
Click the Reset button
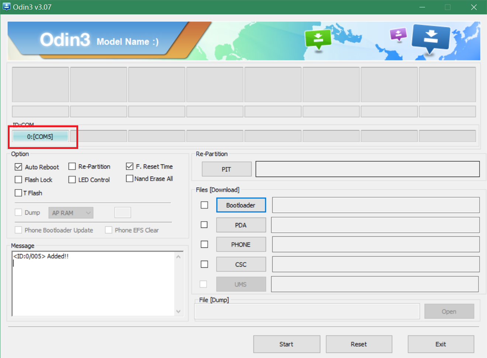359,344
